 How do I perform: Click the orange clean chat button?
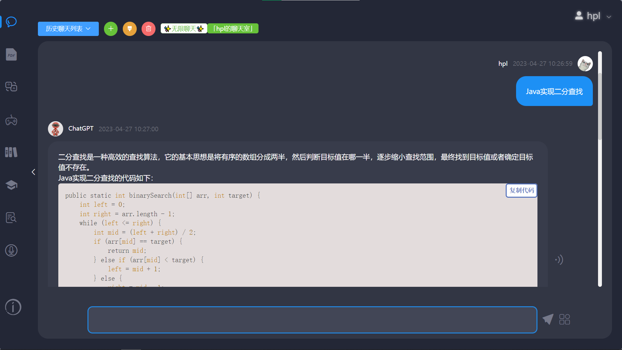click(x=130, y=29)
